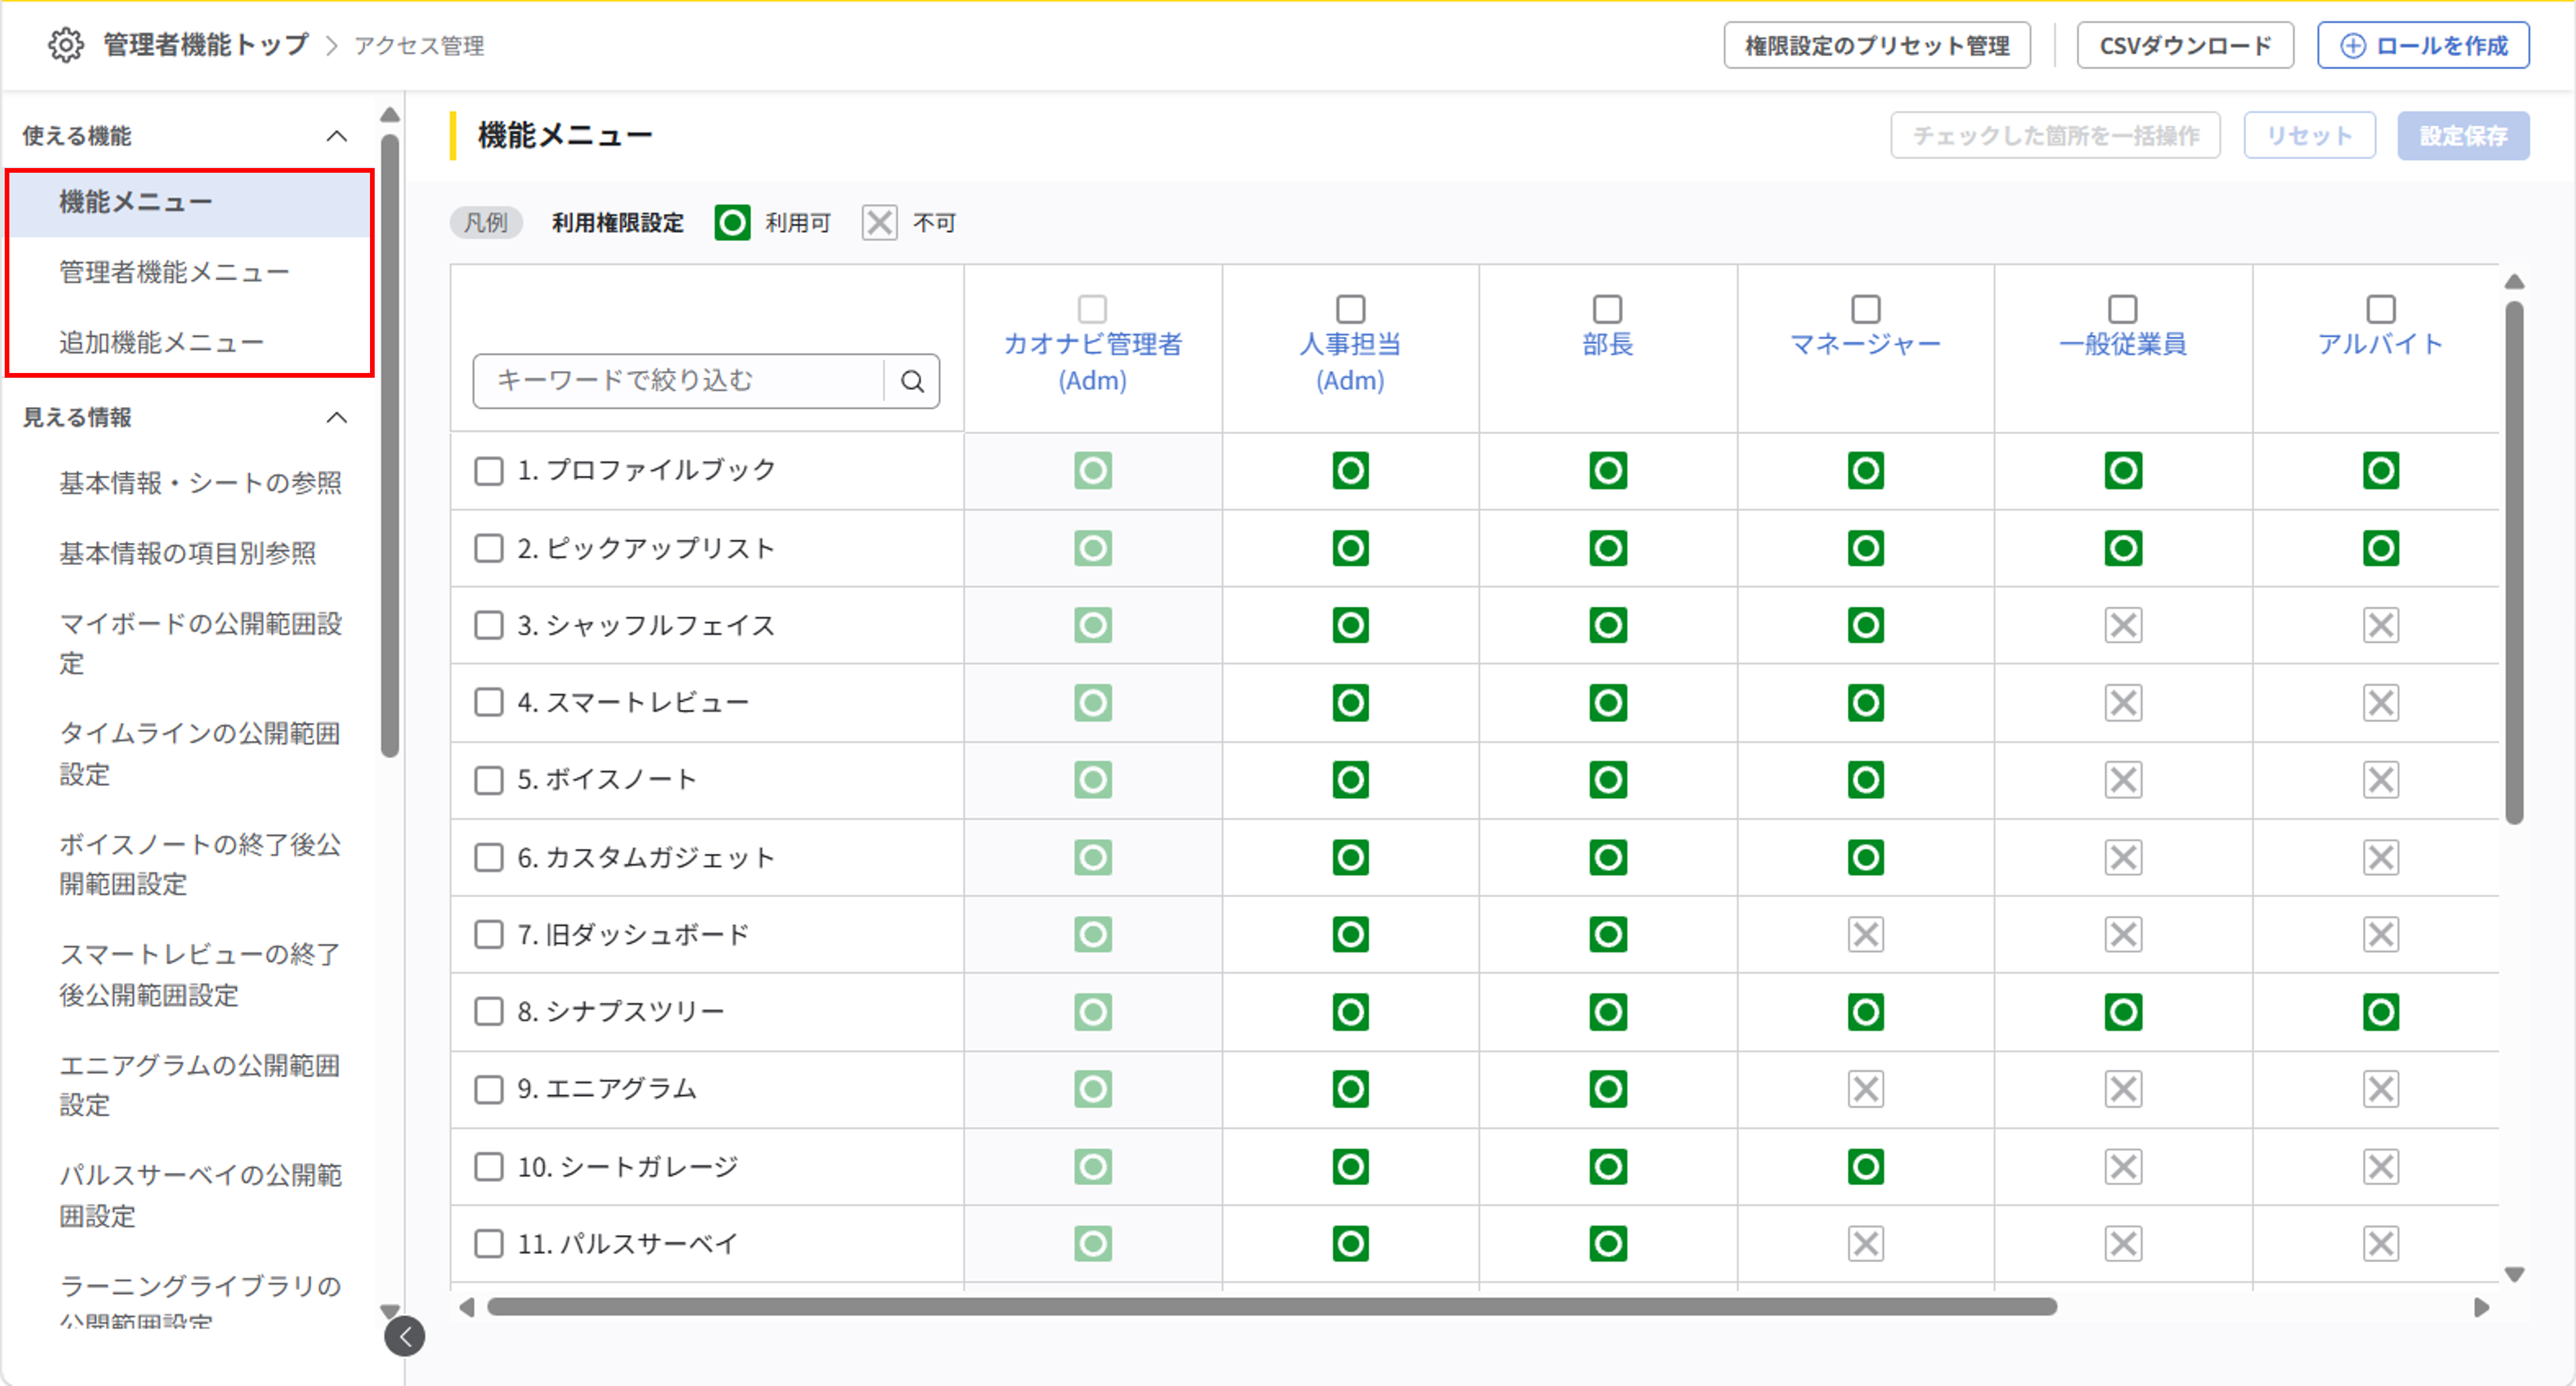This screenshot has height=1386, width=2576.
Task: Click the CSVダウンロード button
Action: point(2185,46)
